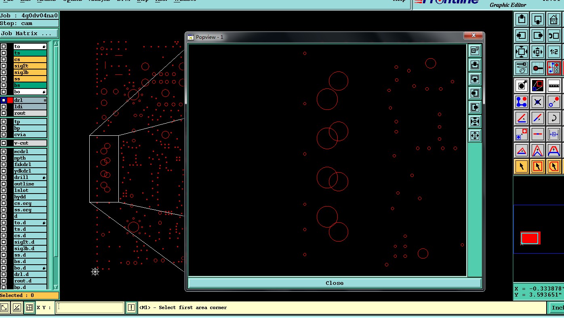Click the point-to-point red and blue dots icon

(x=554, y=101)
